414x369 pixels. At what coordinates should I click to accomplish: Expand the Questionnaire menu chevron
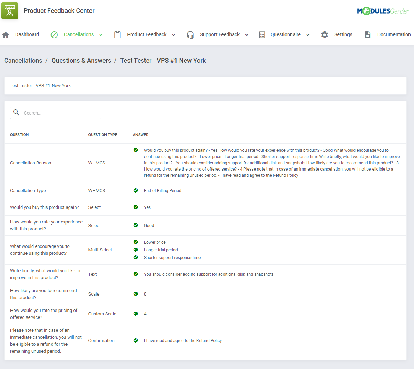pos(308,35)
